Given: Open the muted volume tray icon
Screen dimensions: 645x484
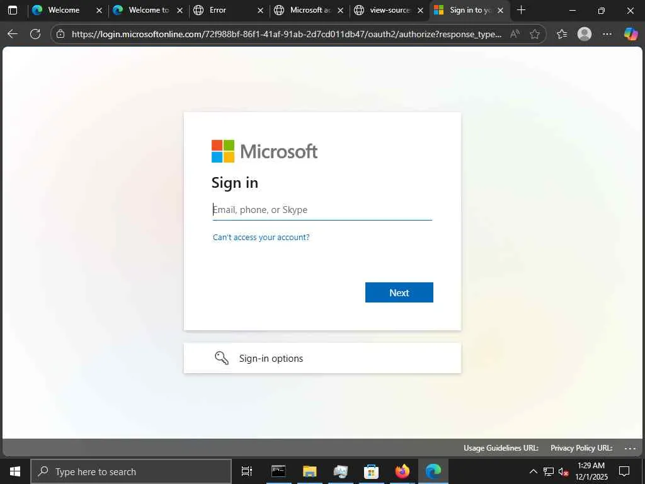Looking at the screenshot, I should click(x=564, y=471).
